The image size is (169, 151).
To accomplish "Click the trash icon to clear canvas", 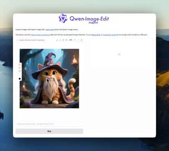I will tap(81, 40).
